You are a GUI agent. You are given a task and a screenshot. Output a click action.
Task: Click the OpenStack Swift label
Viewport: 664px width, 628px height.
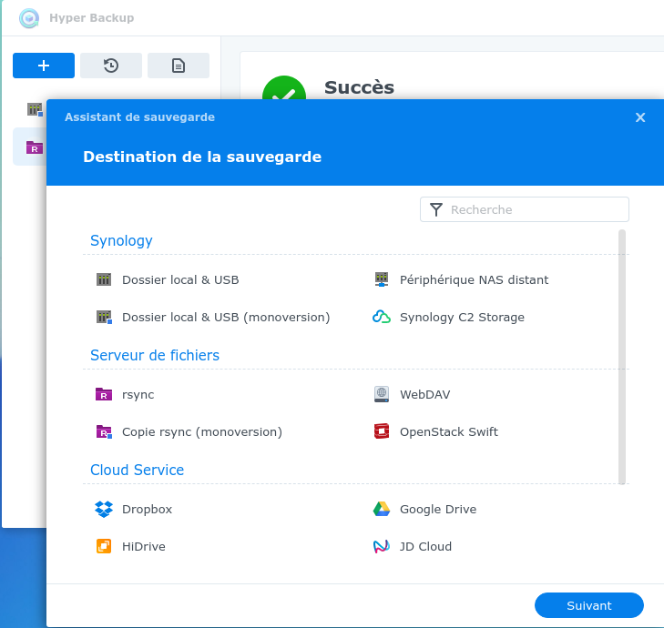tap(449, 431)
